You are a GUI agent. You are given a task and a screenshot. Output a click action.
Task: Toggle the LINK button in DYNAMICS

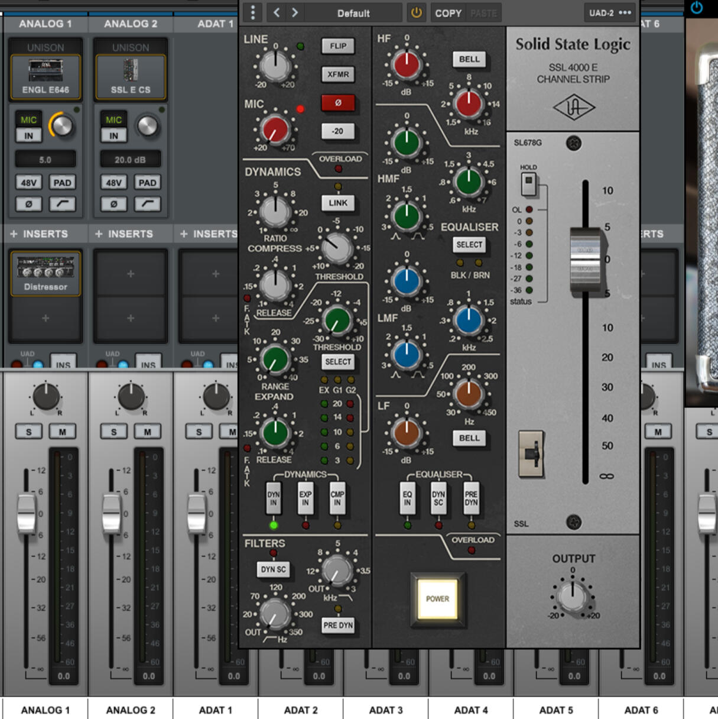pyautogui.click(x=338, y=203)
